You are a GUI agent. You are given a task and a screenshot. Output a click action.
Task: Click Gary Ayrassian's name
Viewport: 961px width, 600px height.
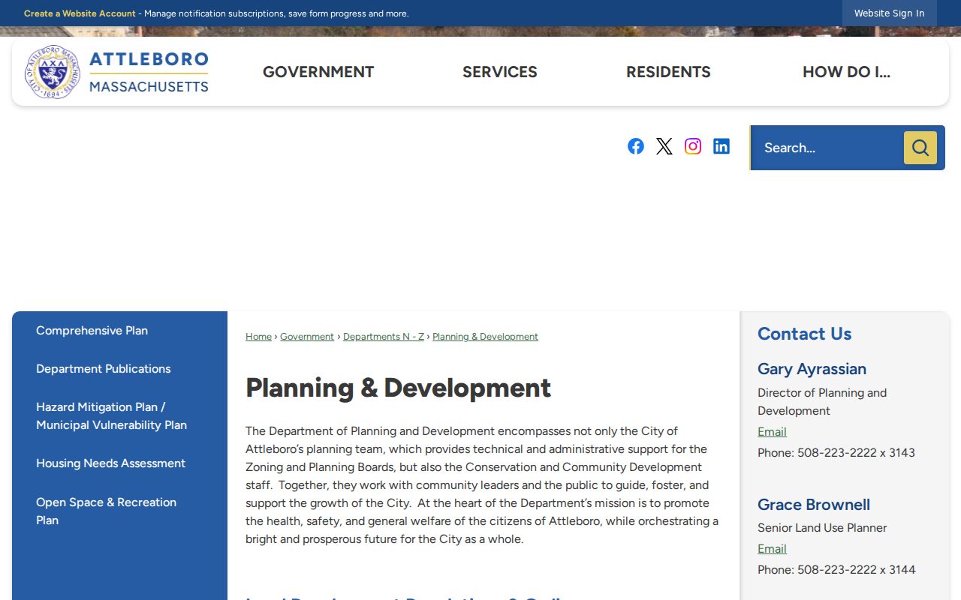[812, 369]
